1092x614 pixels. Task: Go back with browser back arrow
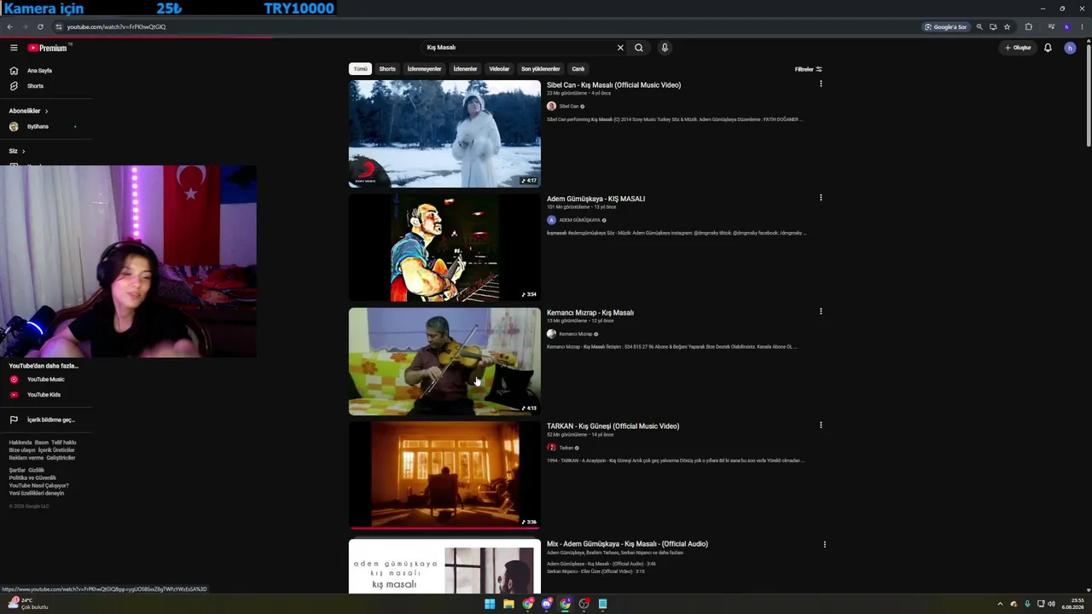[x=10, y=26]
